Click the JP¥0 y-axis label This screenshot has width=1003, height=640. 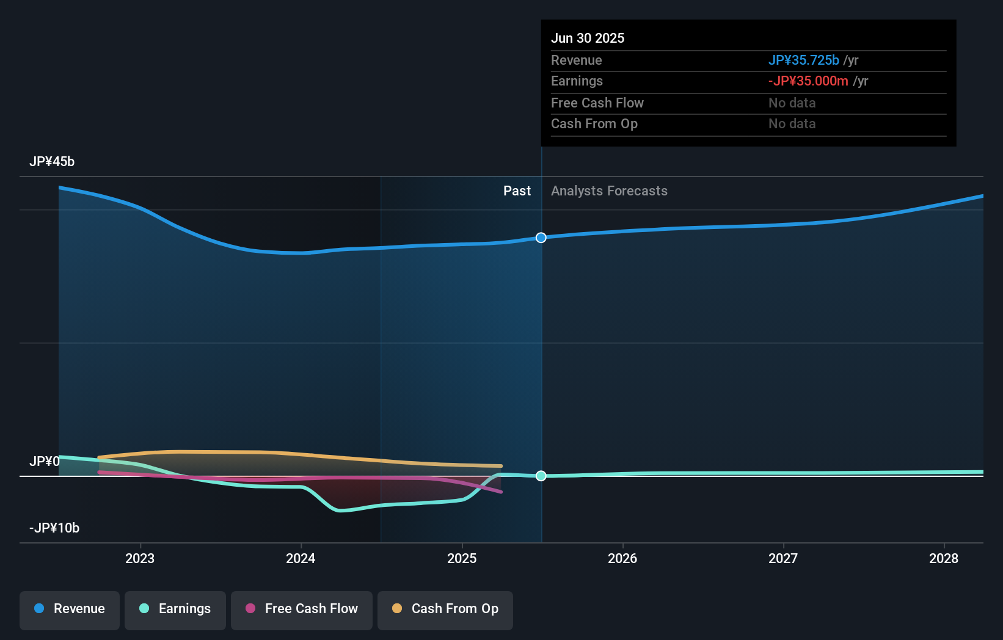pos(45,462)
